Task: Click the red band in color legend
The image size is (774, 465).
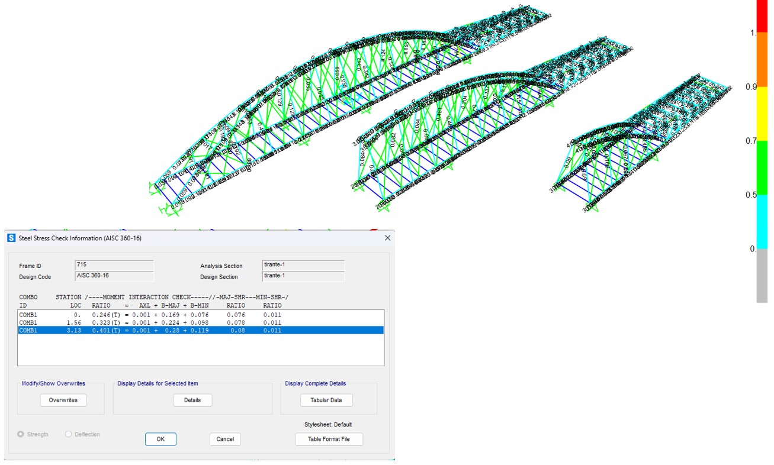Action: pyautogui.click(x=762, y=16)
